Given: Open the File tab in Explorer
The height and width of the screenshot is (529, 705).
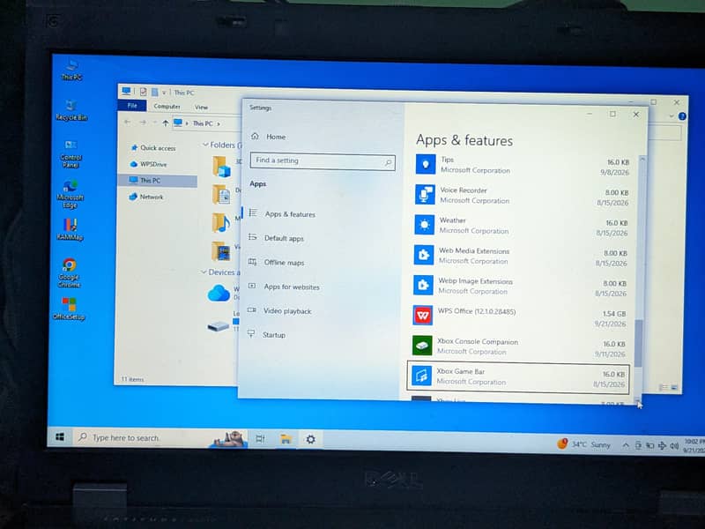Looking at the screenshot, I should 132,106.
